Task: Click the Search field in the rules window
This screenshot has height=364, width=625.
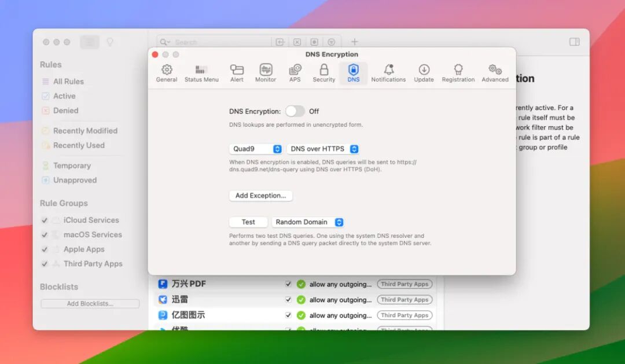Action: (215, 42)
